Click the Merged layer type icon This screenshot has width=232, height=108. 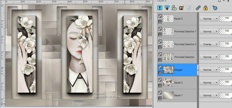(x=160, y=67)
